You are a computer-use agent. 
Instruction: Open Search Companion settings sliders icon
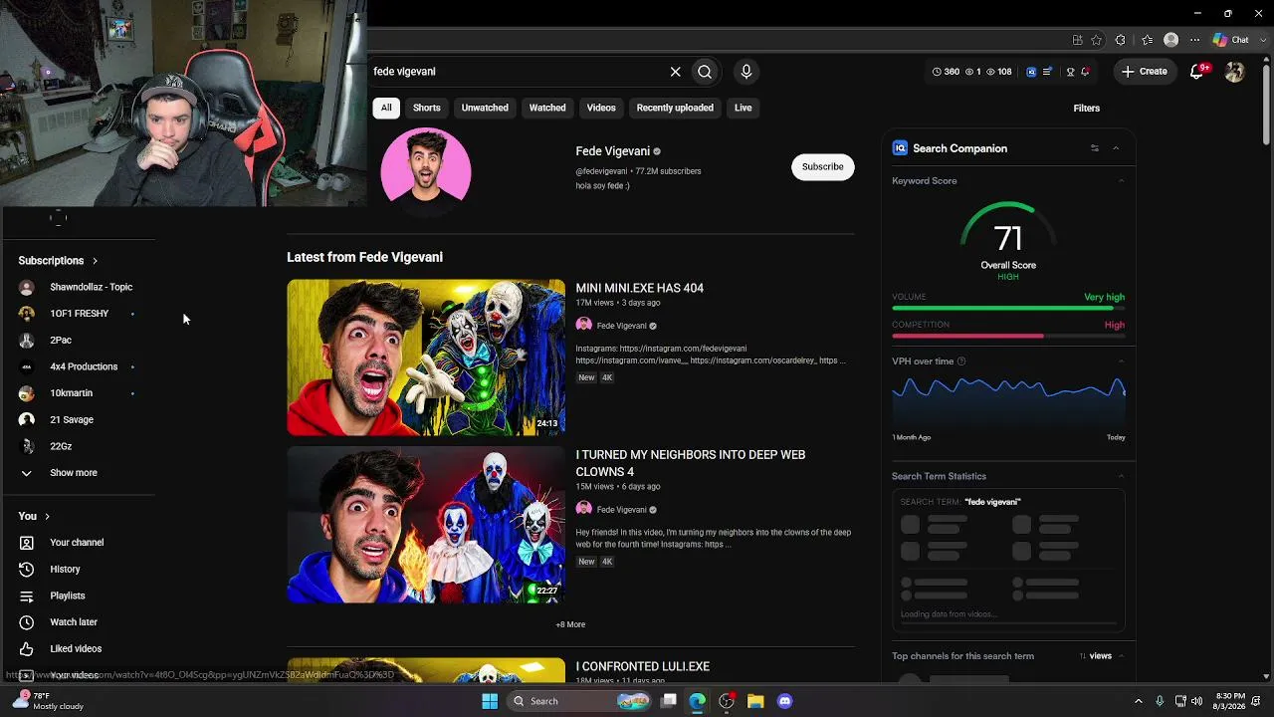(x=1094, y=148)
